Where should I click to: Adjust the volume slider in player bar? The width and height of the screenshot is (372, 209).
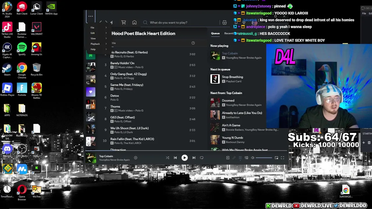(264, 158)
